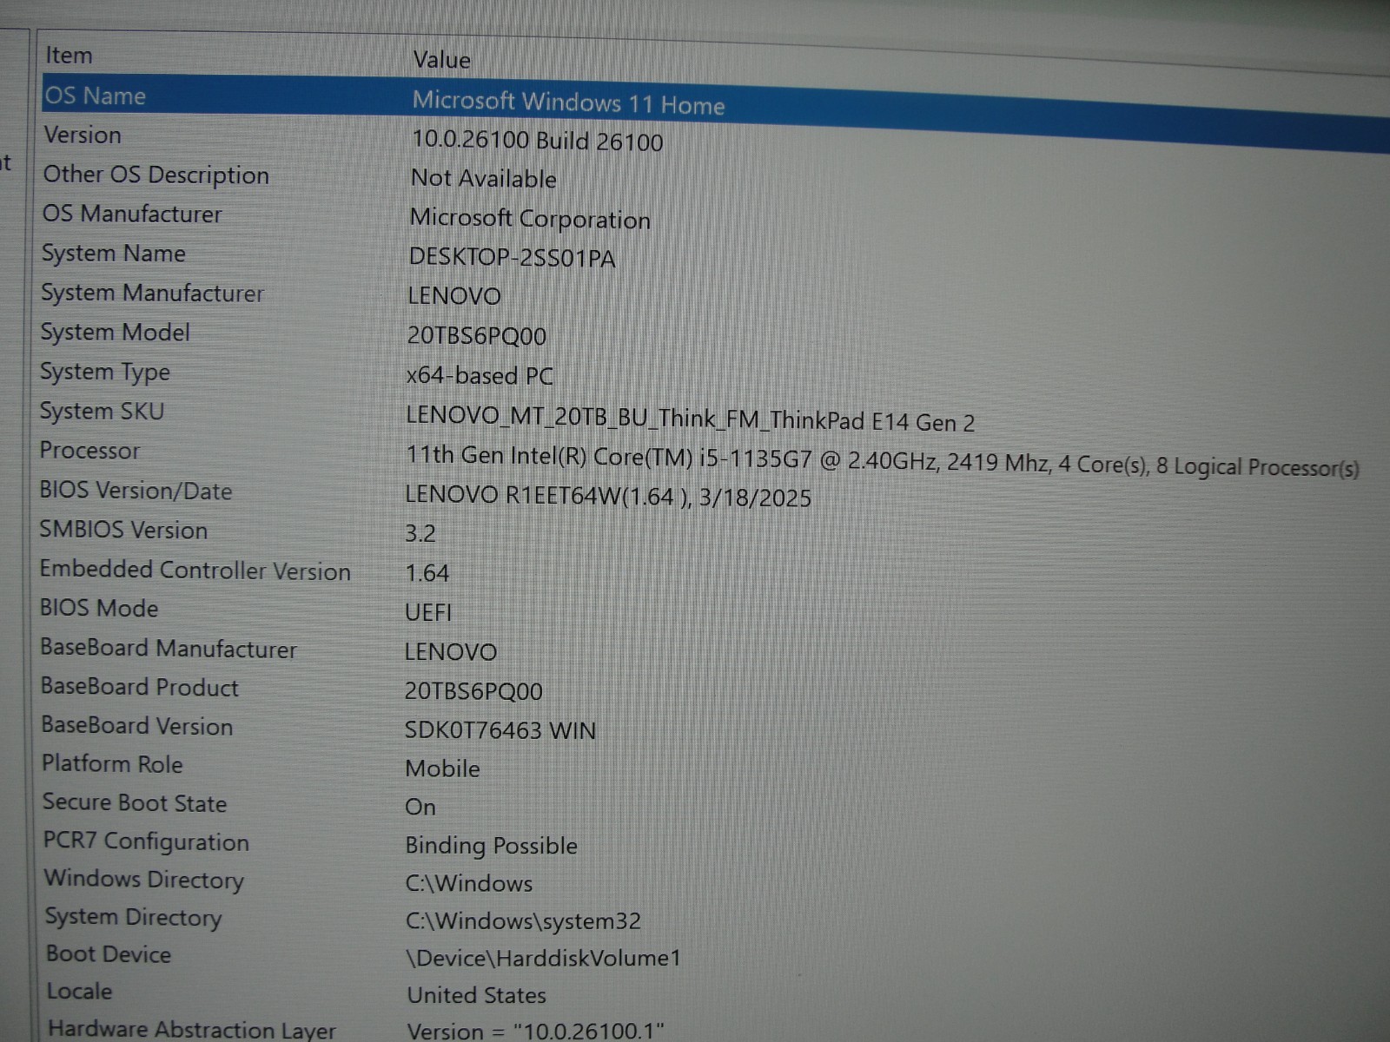
Task: Select the BaseBoard Manufacturer row
Action: (x=169, y=648)
